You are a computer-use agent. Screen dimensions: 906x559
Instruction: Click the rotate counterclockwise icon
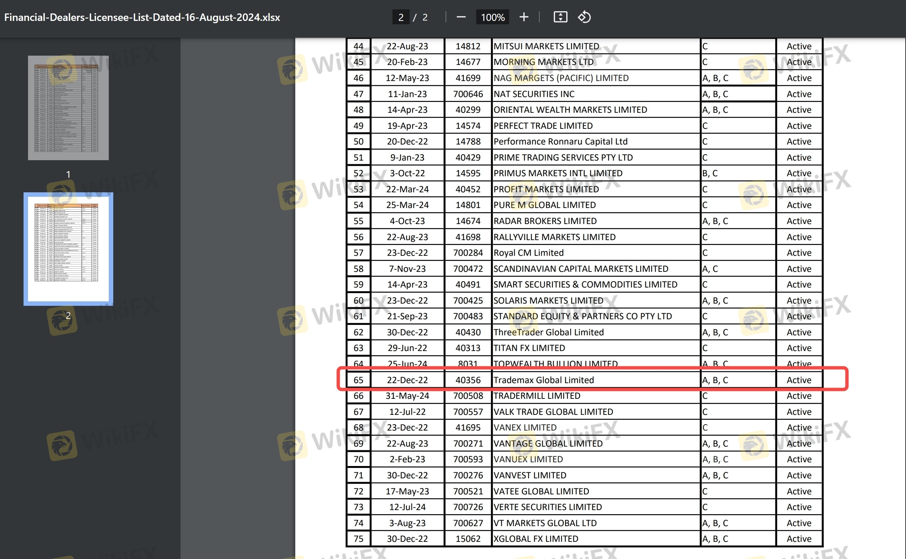[584, 17]
